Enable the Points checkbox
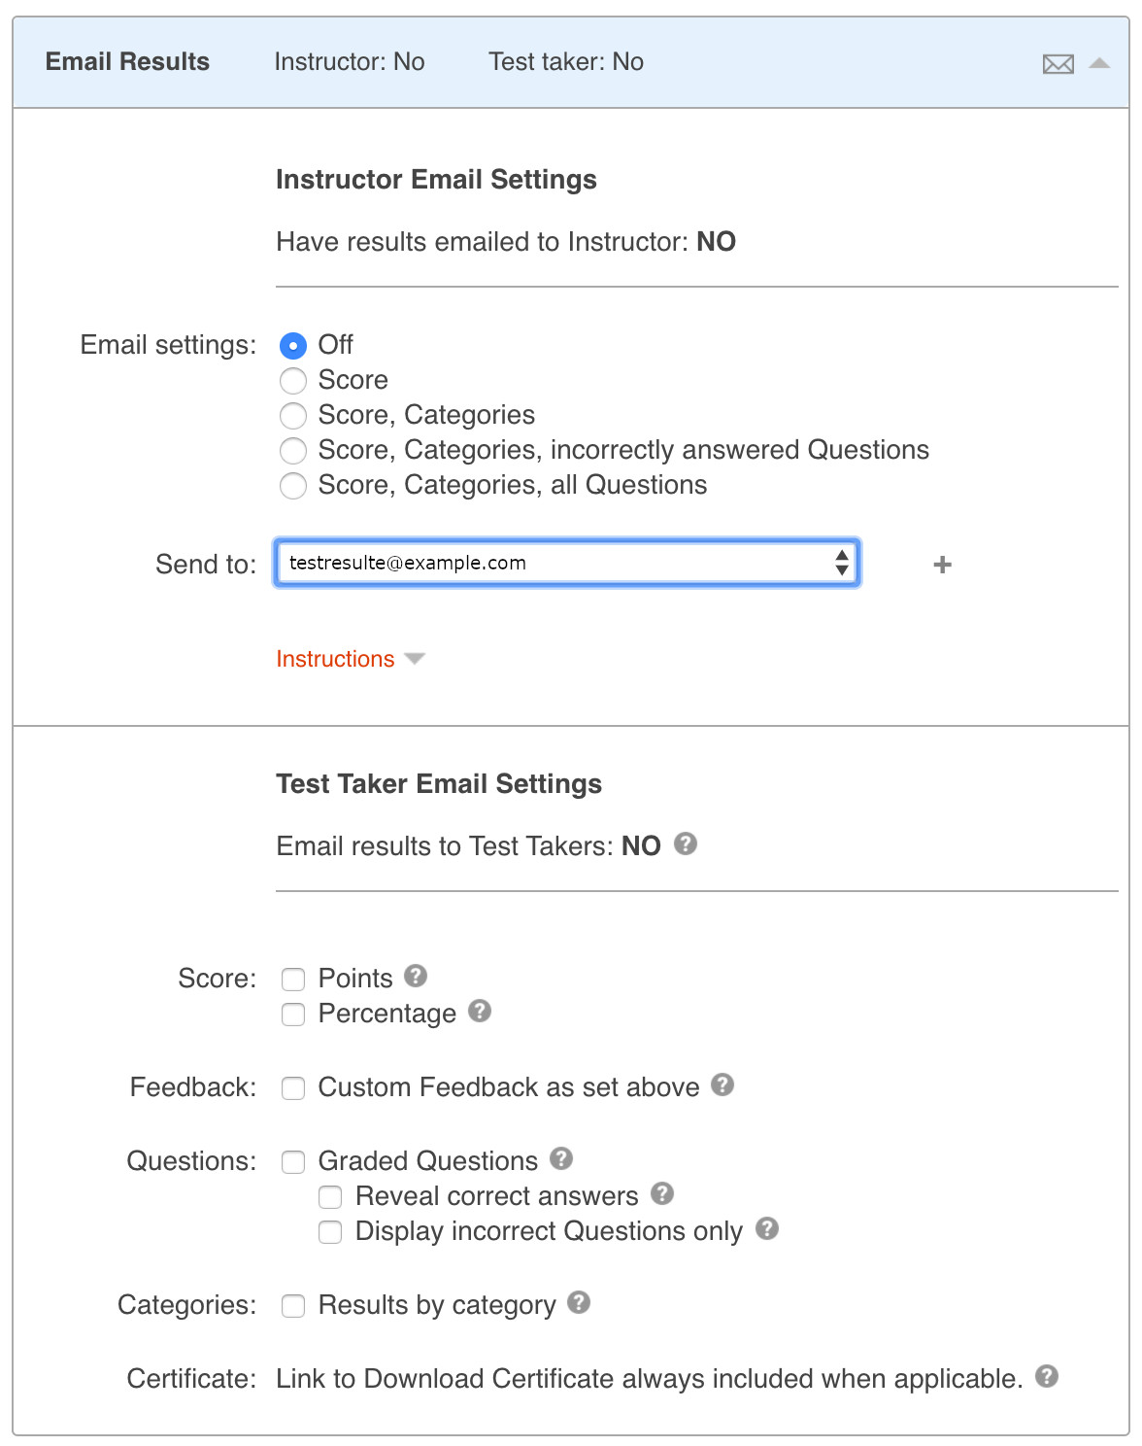Viewport: 1142px width, 1446px height. click(293, 980)
